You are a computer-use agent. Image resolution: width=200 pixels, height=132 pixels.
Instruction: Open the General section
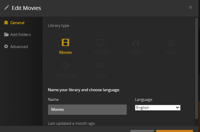pos(14,23)
